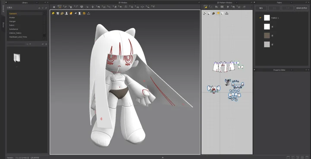Switch to the General side tab
This screenshot has height=159, width=311.
tap(3, 9)
